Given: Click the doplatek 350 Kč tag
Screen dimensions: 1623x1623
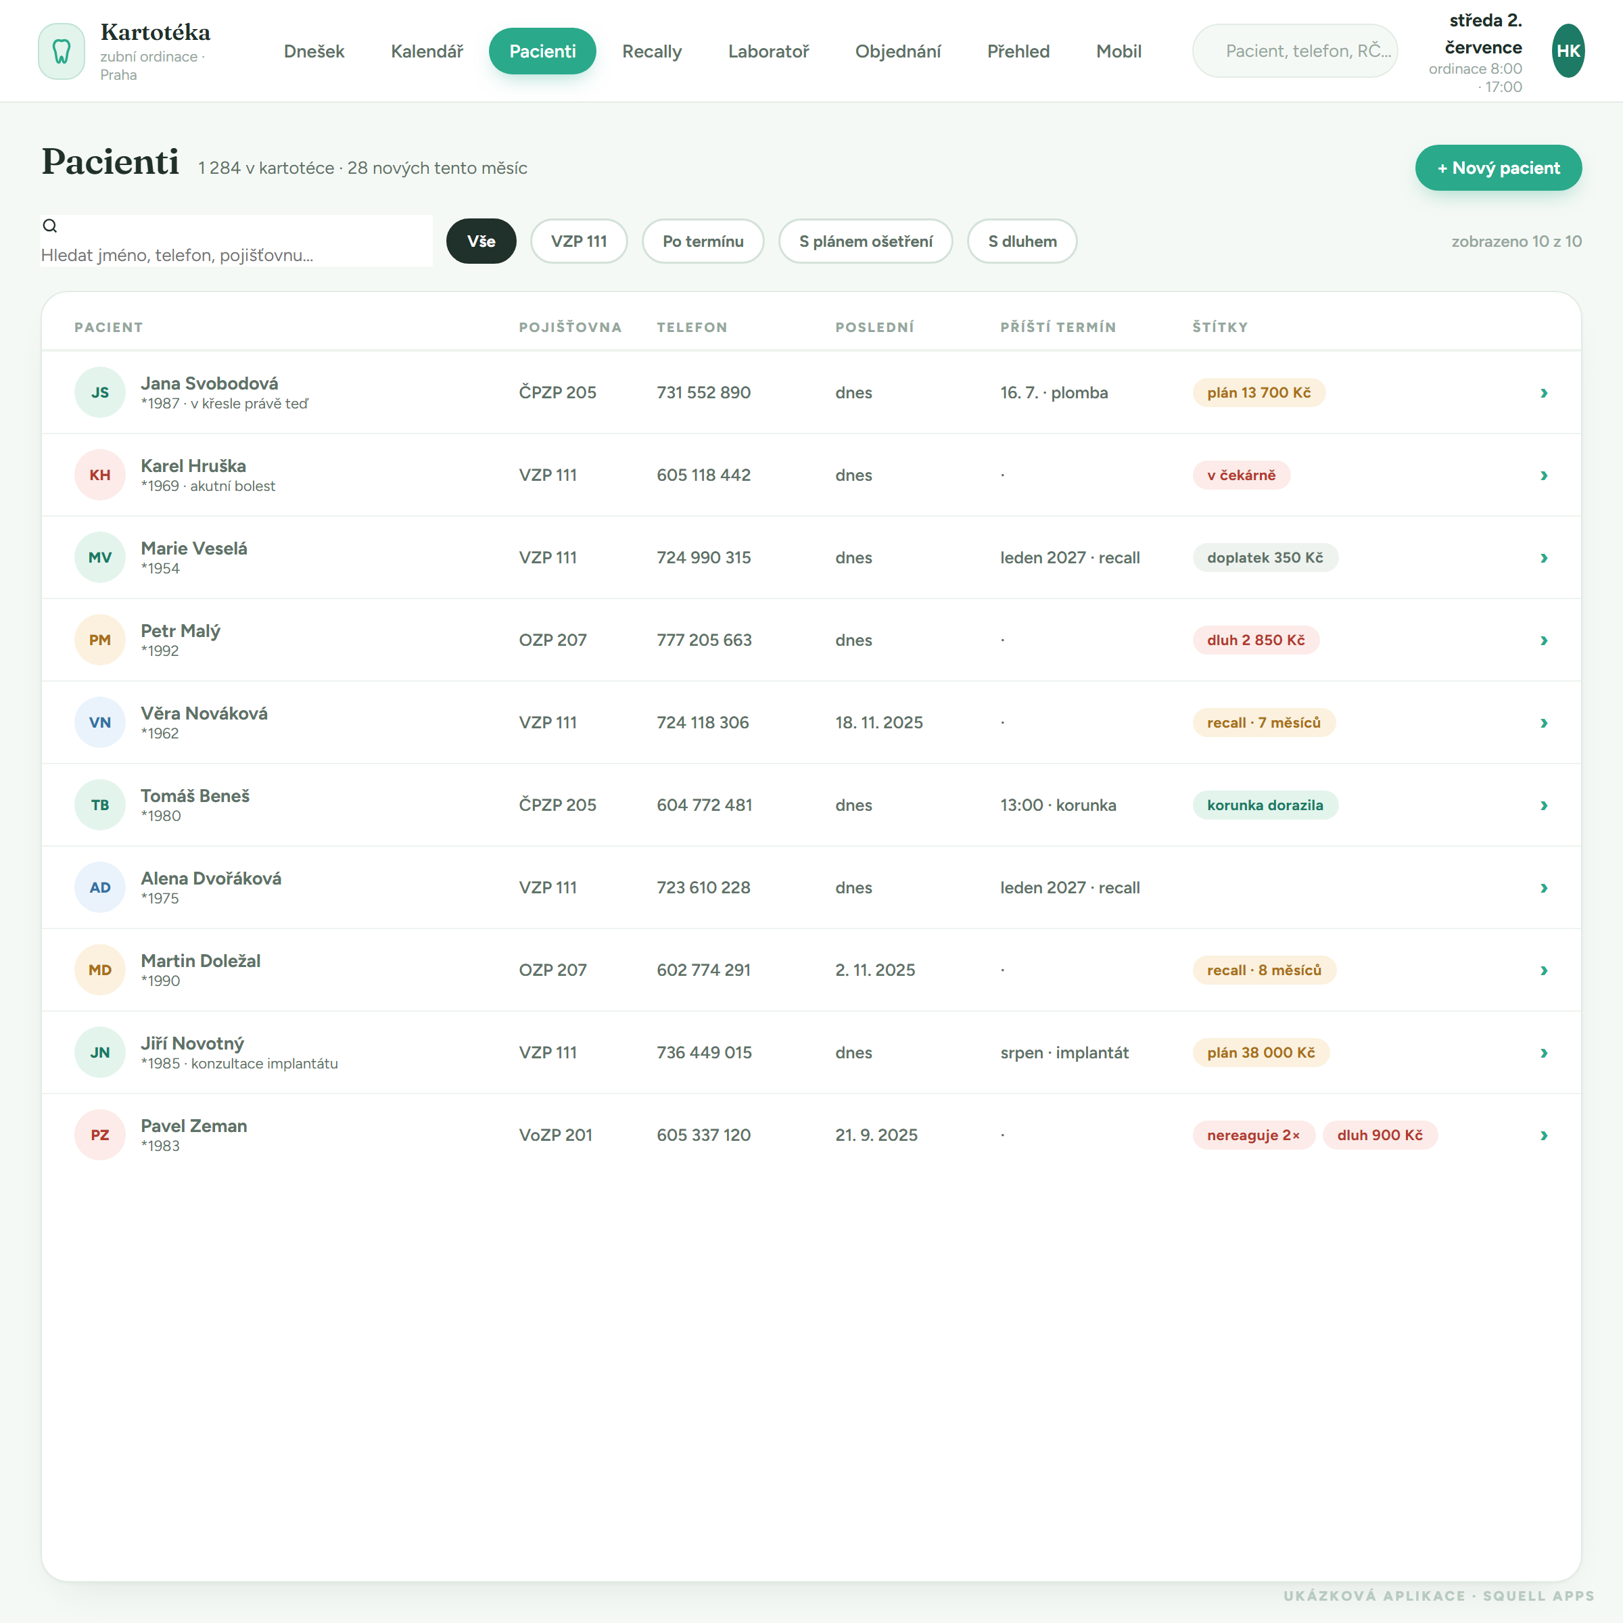Looking at the screenshot, I should (x=1265, y=558).
